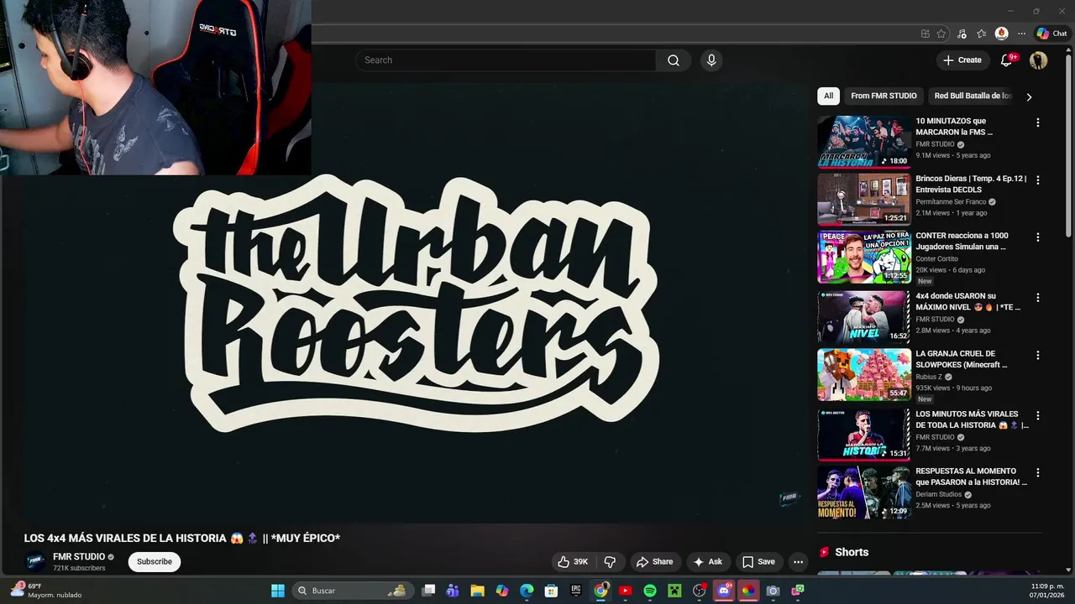Open Microsoft Store from the taskbar
Viewport: 1075px width, 604px height.
[551, 591]
